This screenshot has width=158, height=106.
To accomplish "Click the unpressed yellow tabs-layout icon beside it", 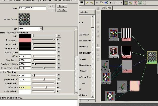I will pyautogui.click(x=131, y=3).
